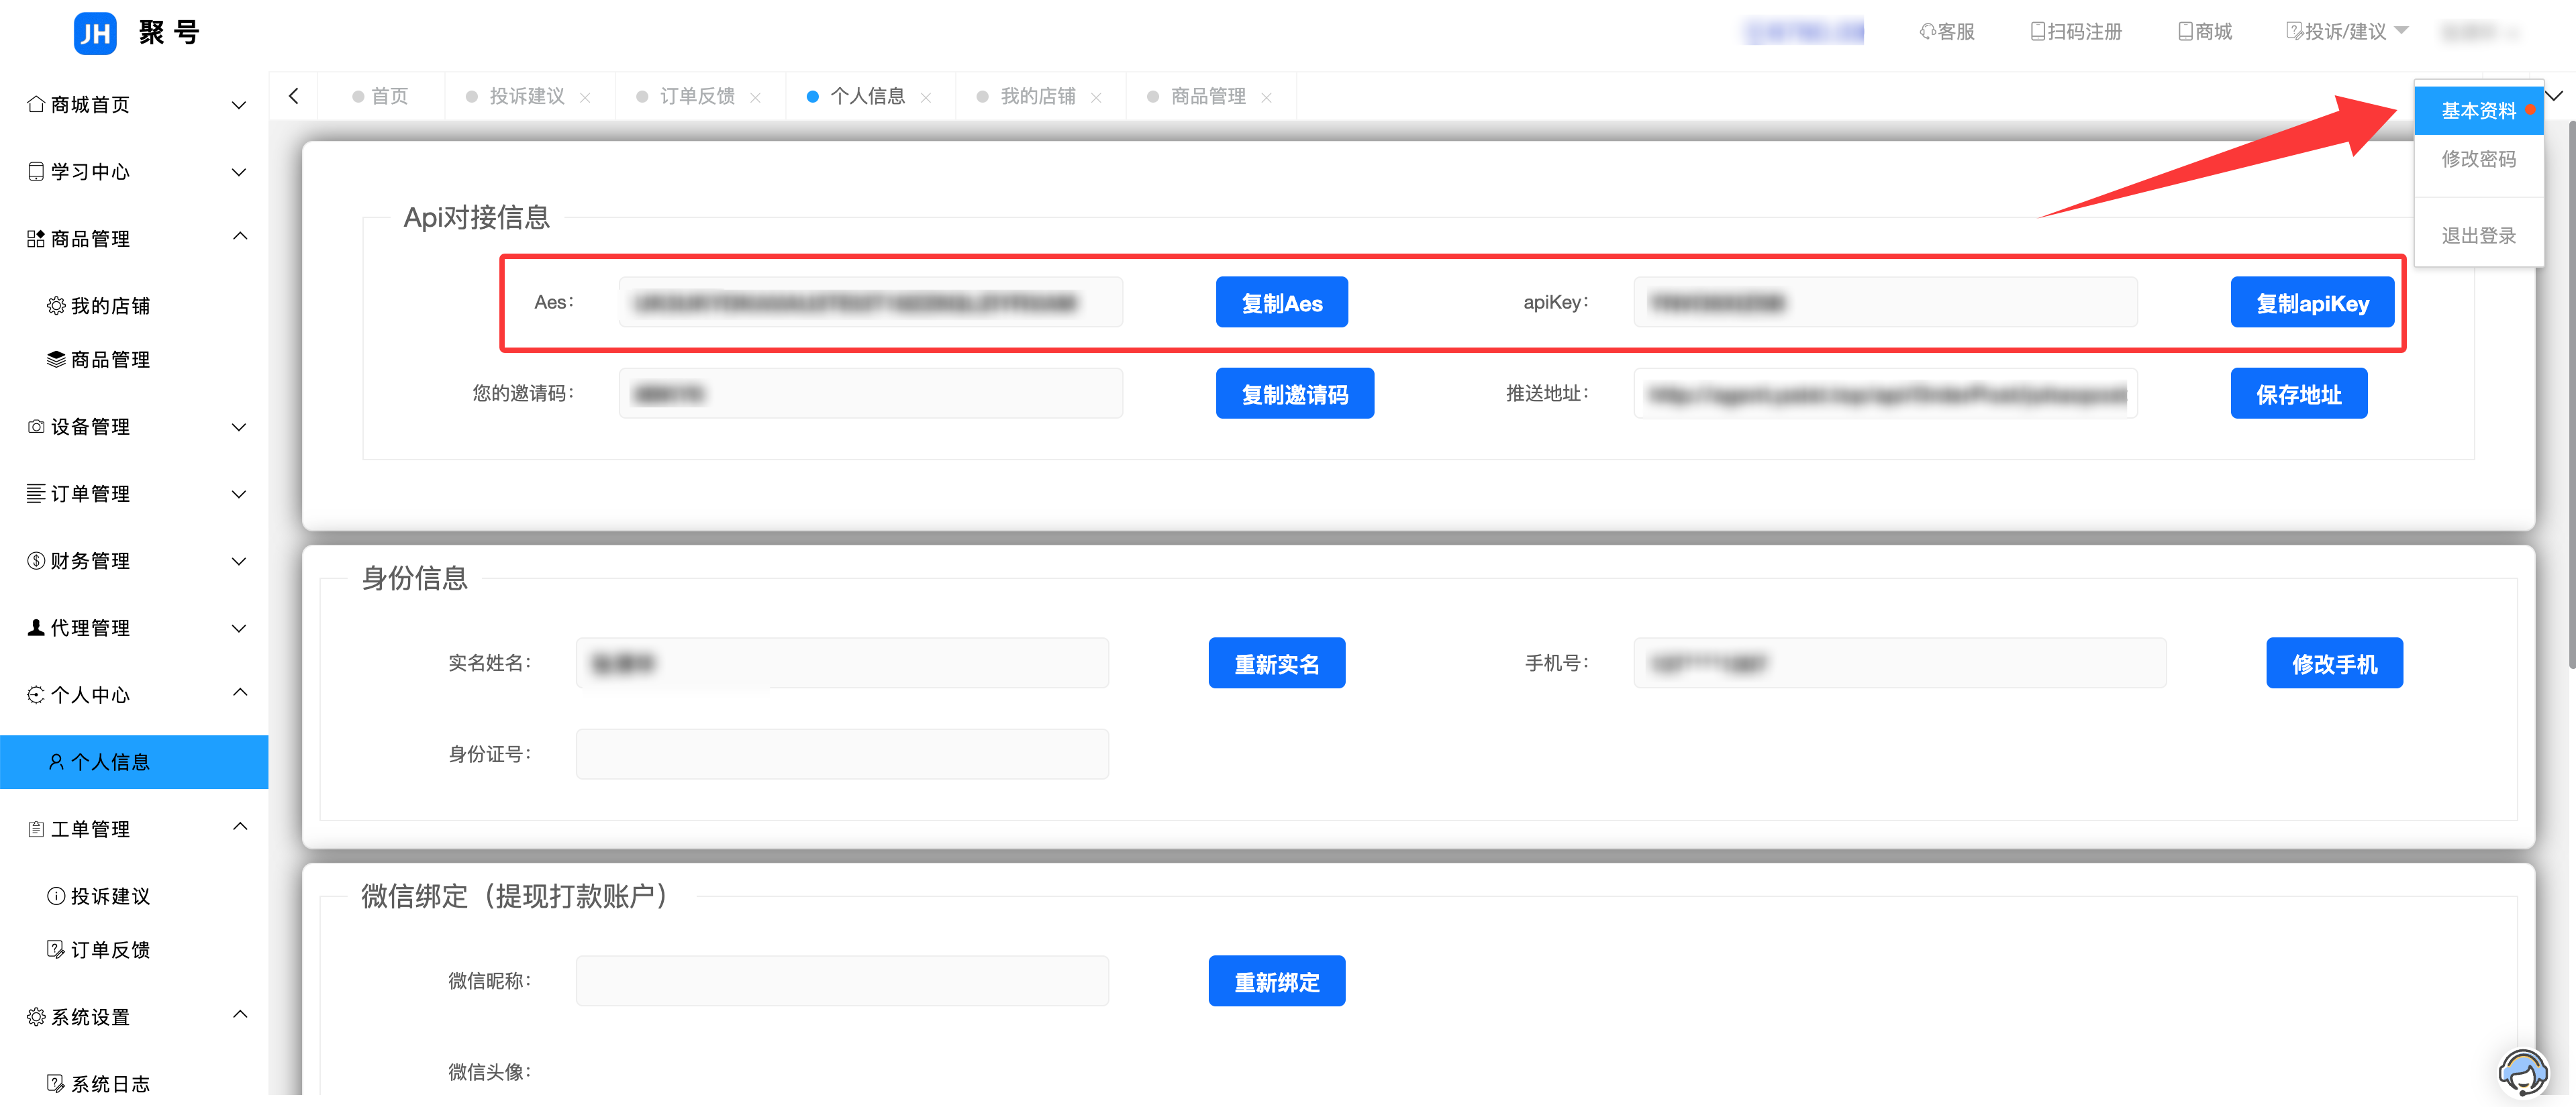Click the back arrow beside tabs
Image resolution: width=2576 pixels, height=1107 pixels.
click(x=293, y=96)
